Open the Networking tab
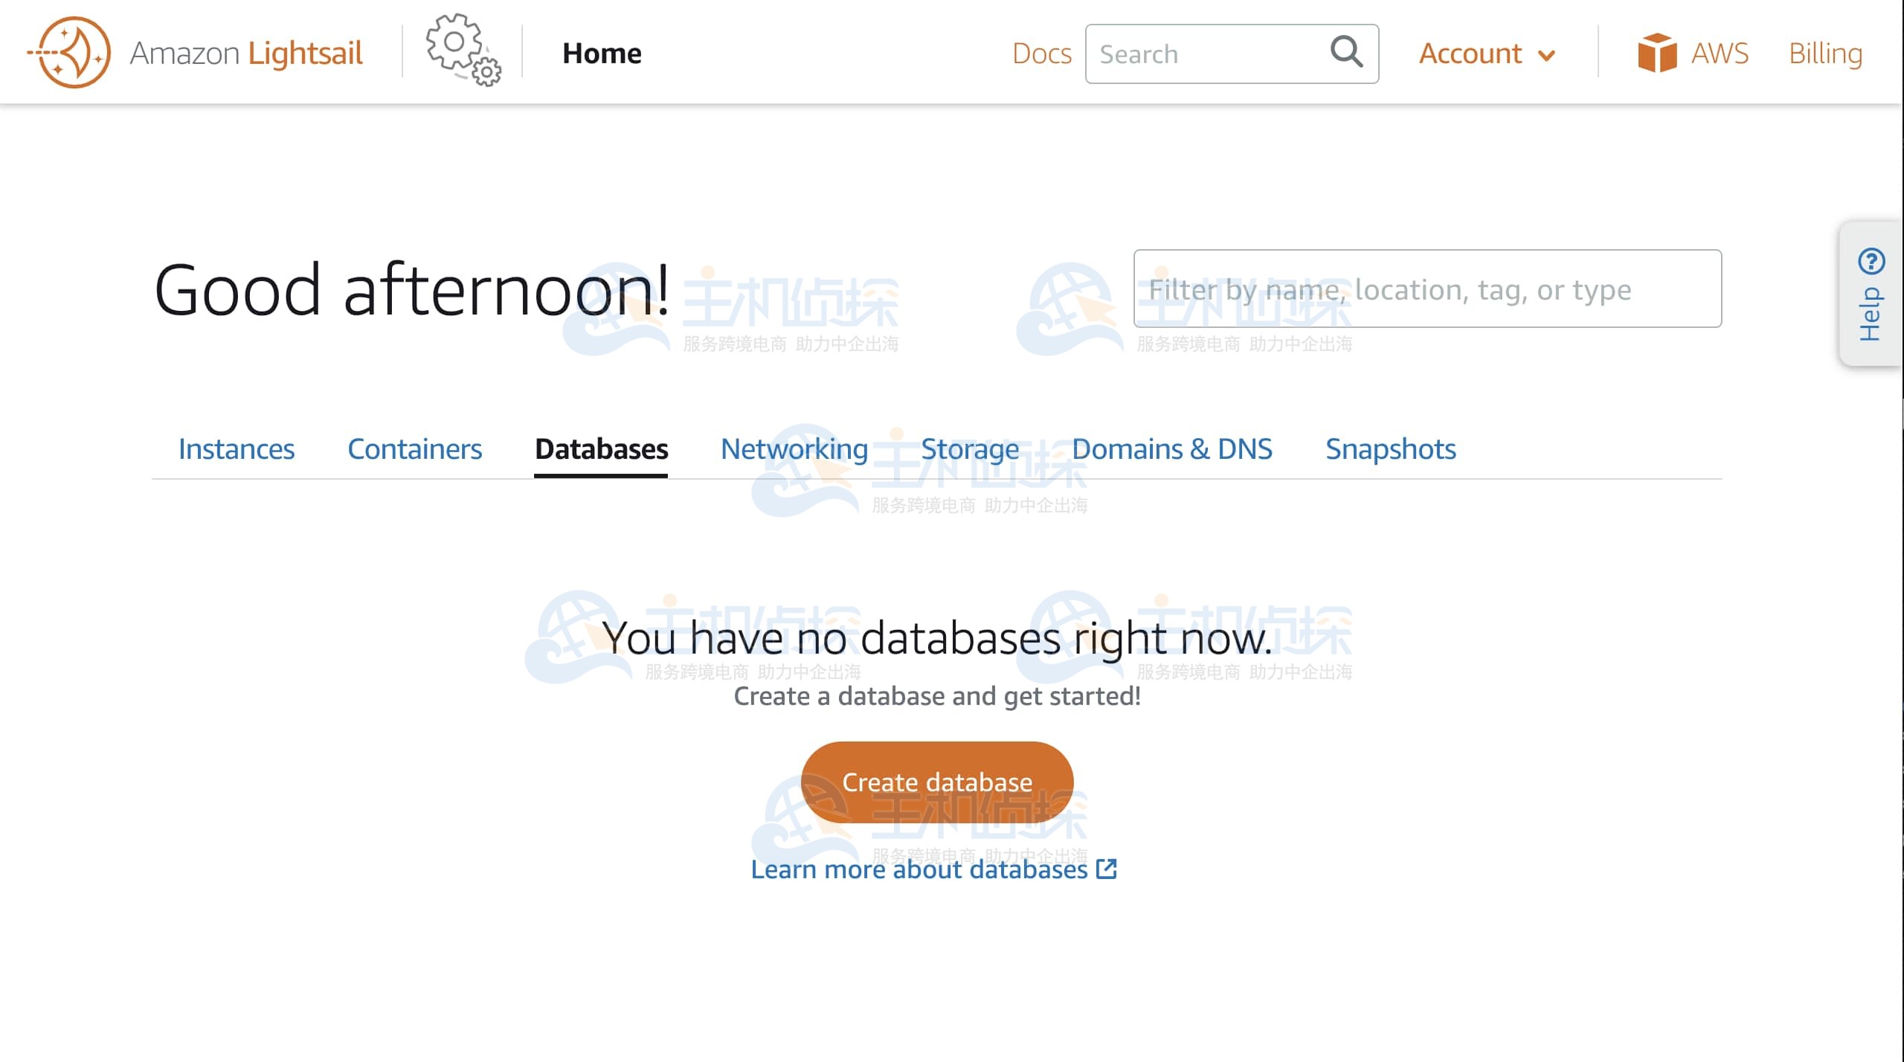The width and height of the screenshot is (1904, 1062). point(794,449)
